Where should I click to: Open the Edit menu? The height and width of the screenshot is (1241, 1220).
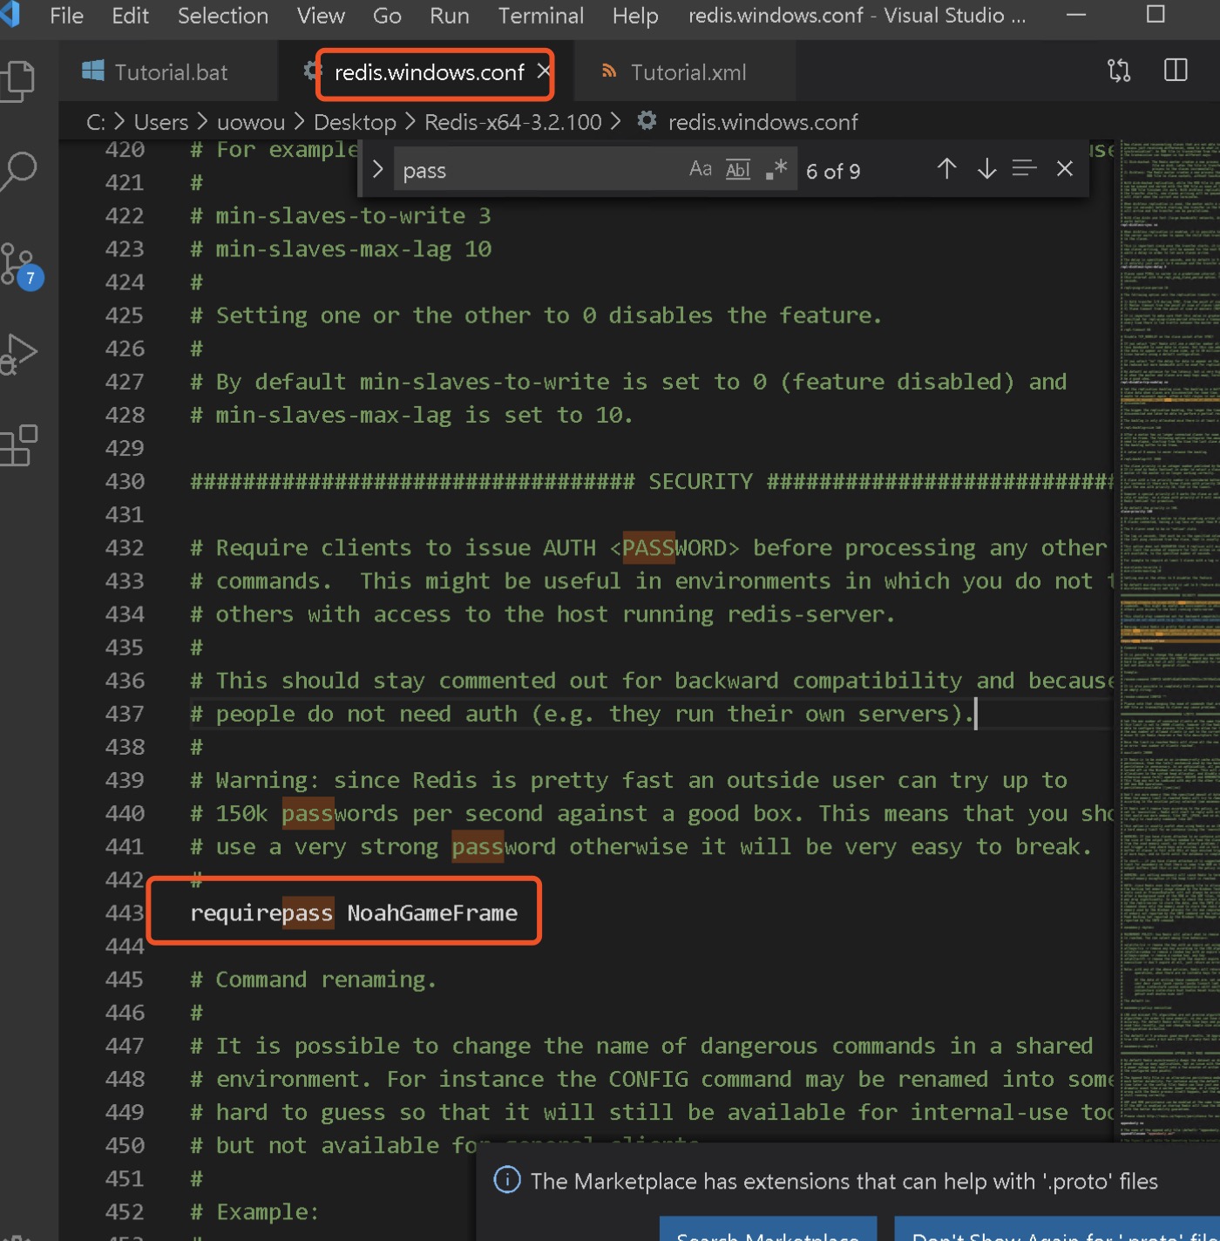click(131, 16)
